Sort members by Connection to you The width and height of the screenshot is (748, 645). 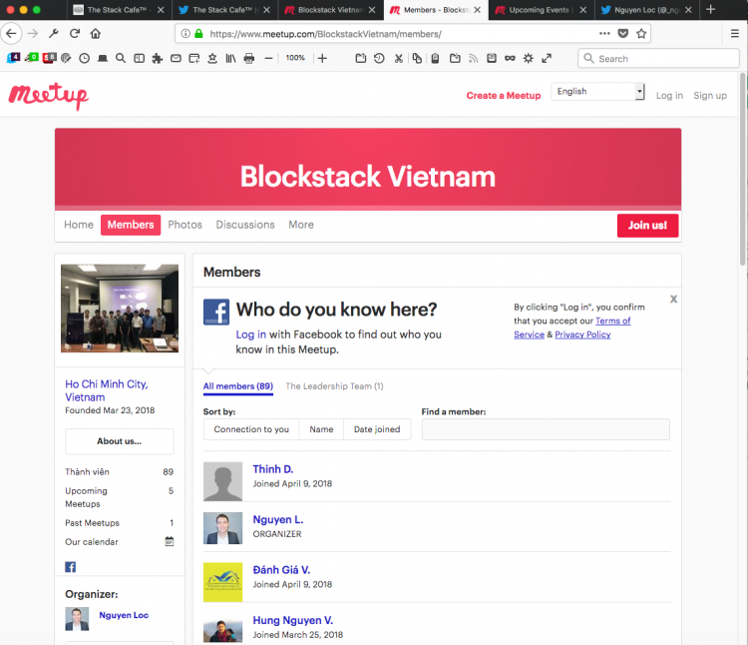[x=251, y=429]
